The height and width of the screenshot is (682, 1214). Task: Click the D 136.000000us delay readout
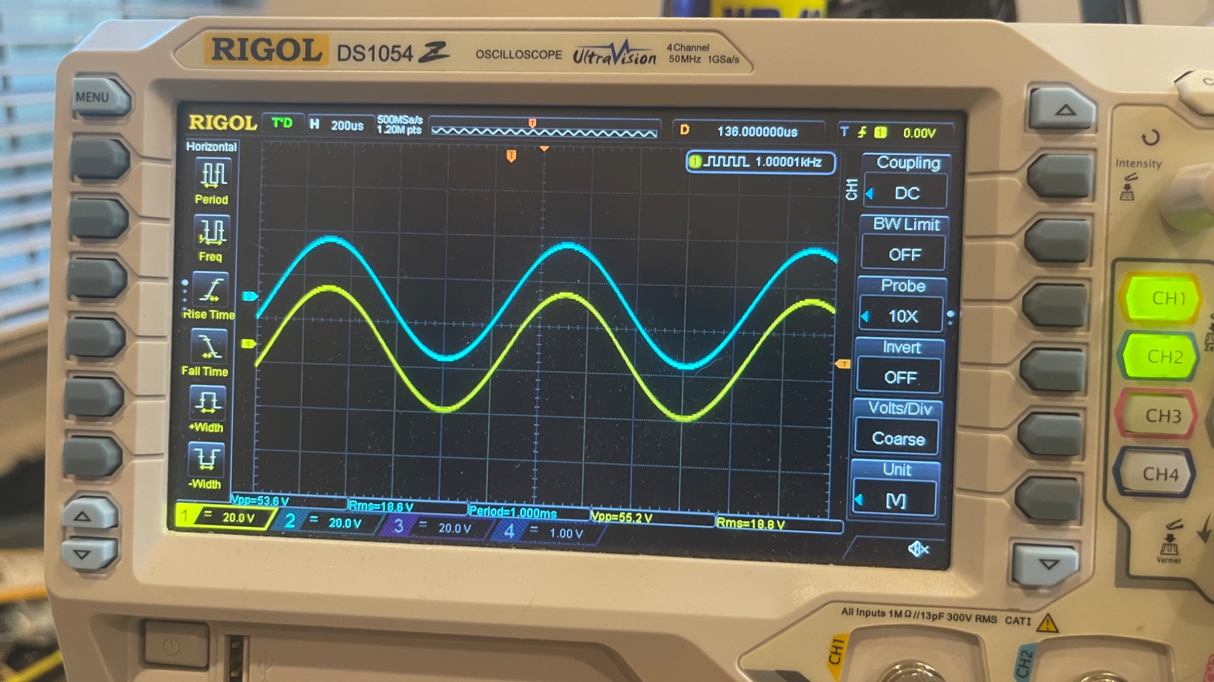[x=748, y=131]
